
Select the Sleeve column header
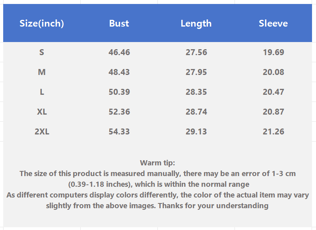tap(273, 23)
